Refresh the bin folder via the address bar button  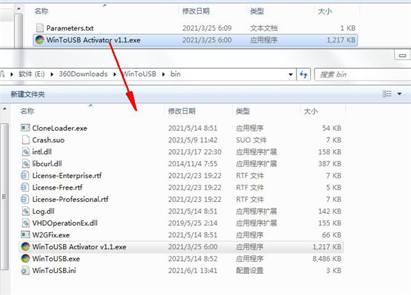tap(303, 75)
